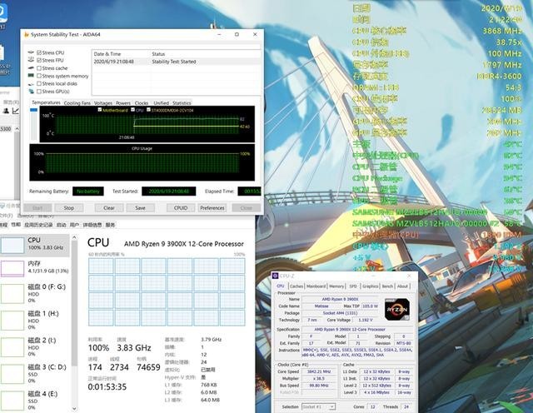Select the Temperatures tab in AIDA64
533x413 pixels.
46,102
